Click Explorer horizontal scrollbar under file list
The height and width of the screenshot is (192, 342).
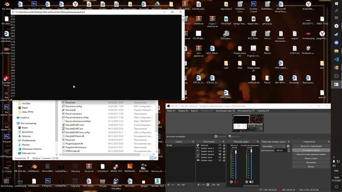pos(100,155)
